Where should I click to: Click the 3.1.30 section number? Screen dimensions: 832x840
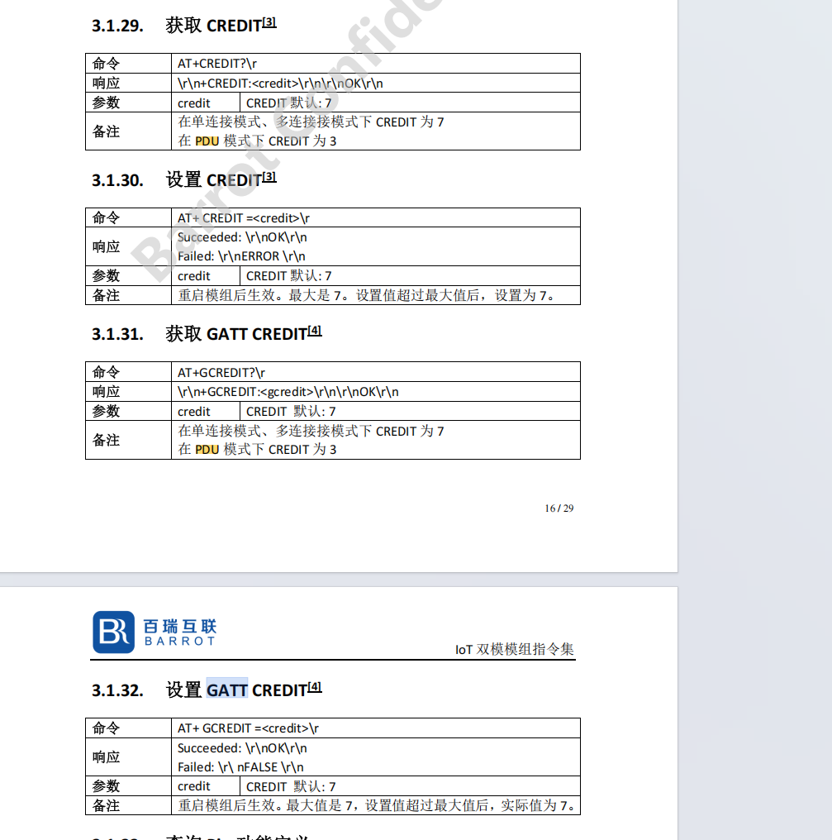[117, 180]
